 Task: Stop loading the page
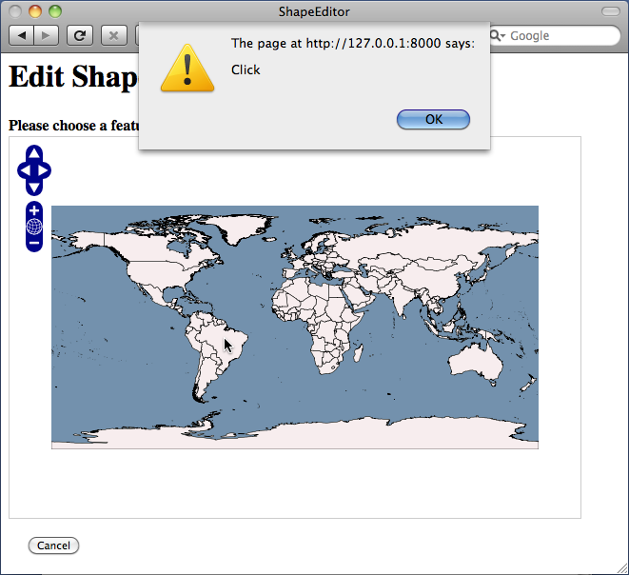(x=114, y=36)
